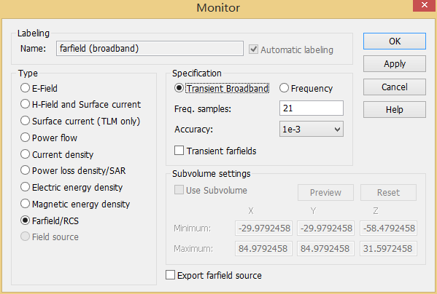Choose Power loss density/SAR type
Image resolution: width=437 pixels, height=294 pixels.
coord(25,170)
